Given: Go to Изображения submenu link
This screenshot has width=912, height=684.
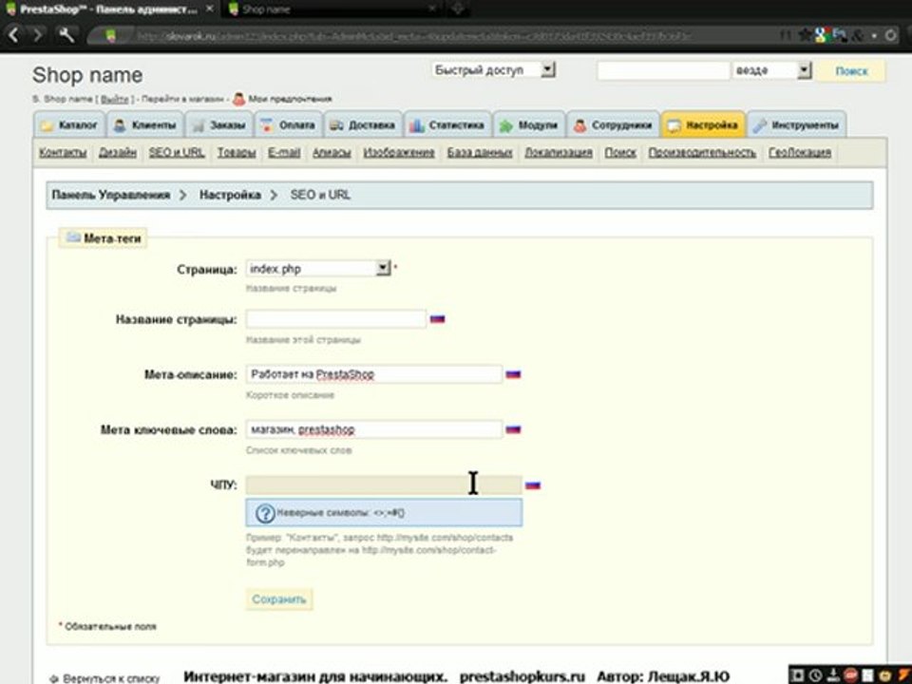Looking at the screenshot, I should 399,152.
